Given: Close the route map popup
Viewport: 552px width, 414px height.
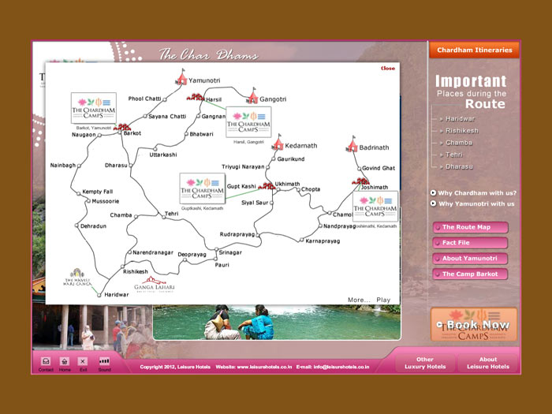Looking at the screenshot, I should [388, 69].
